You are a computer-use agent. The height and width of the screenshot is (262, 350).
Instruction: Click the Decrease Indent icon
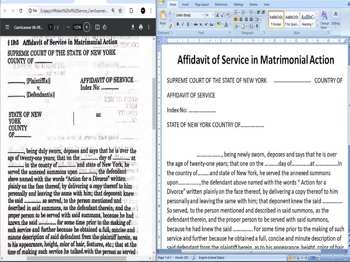coord(258,12)
